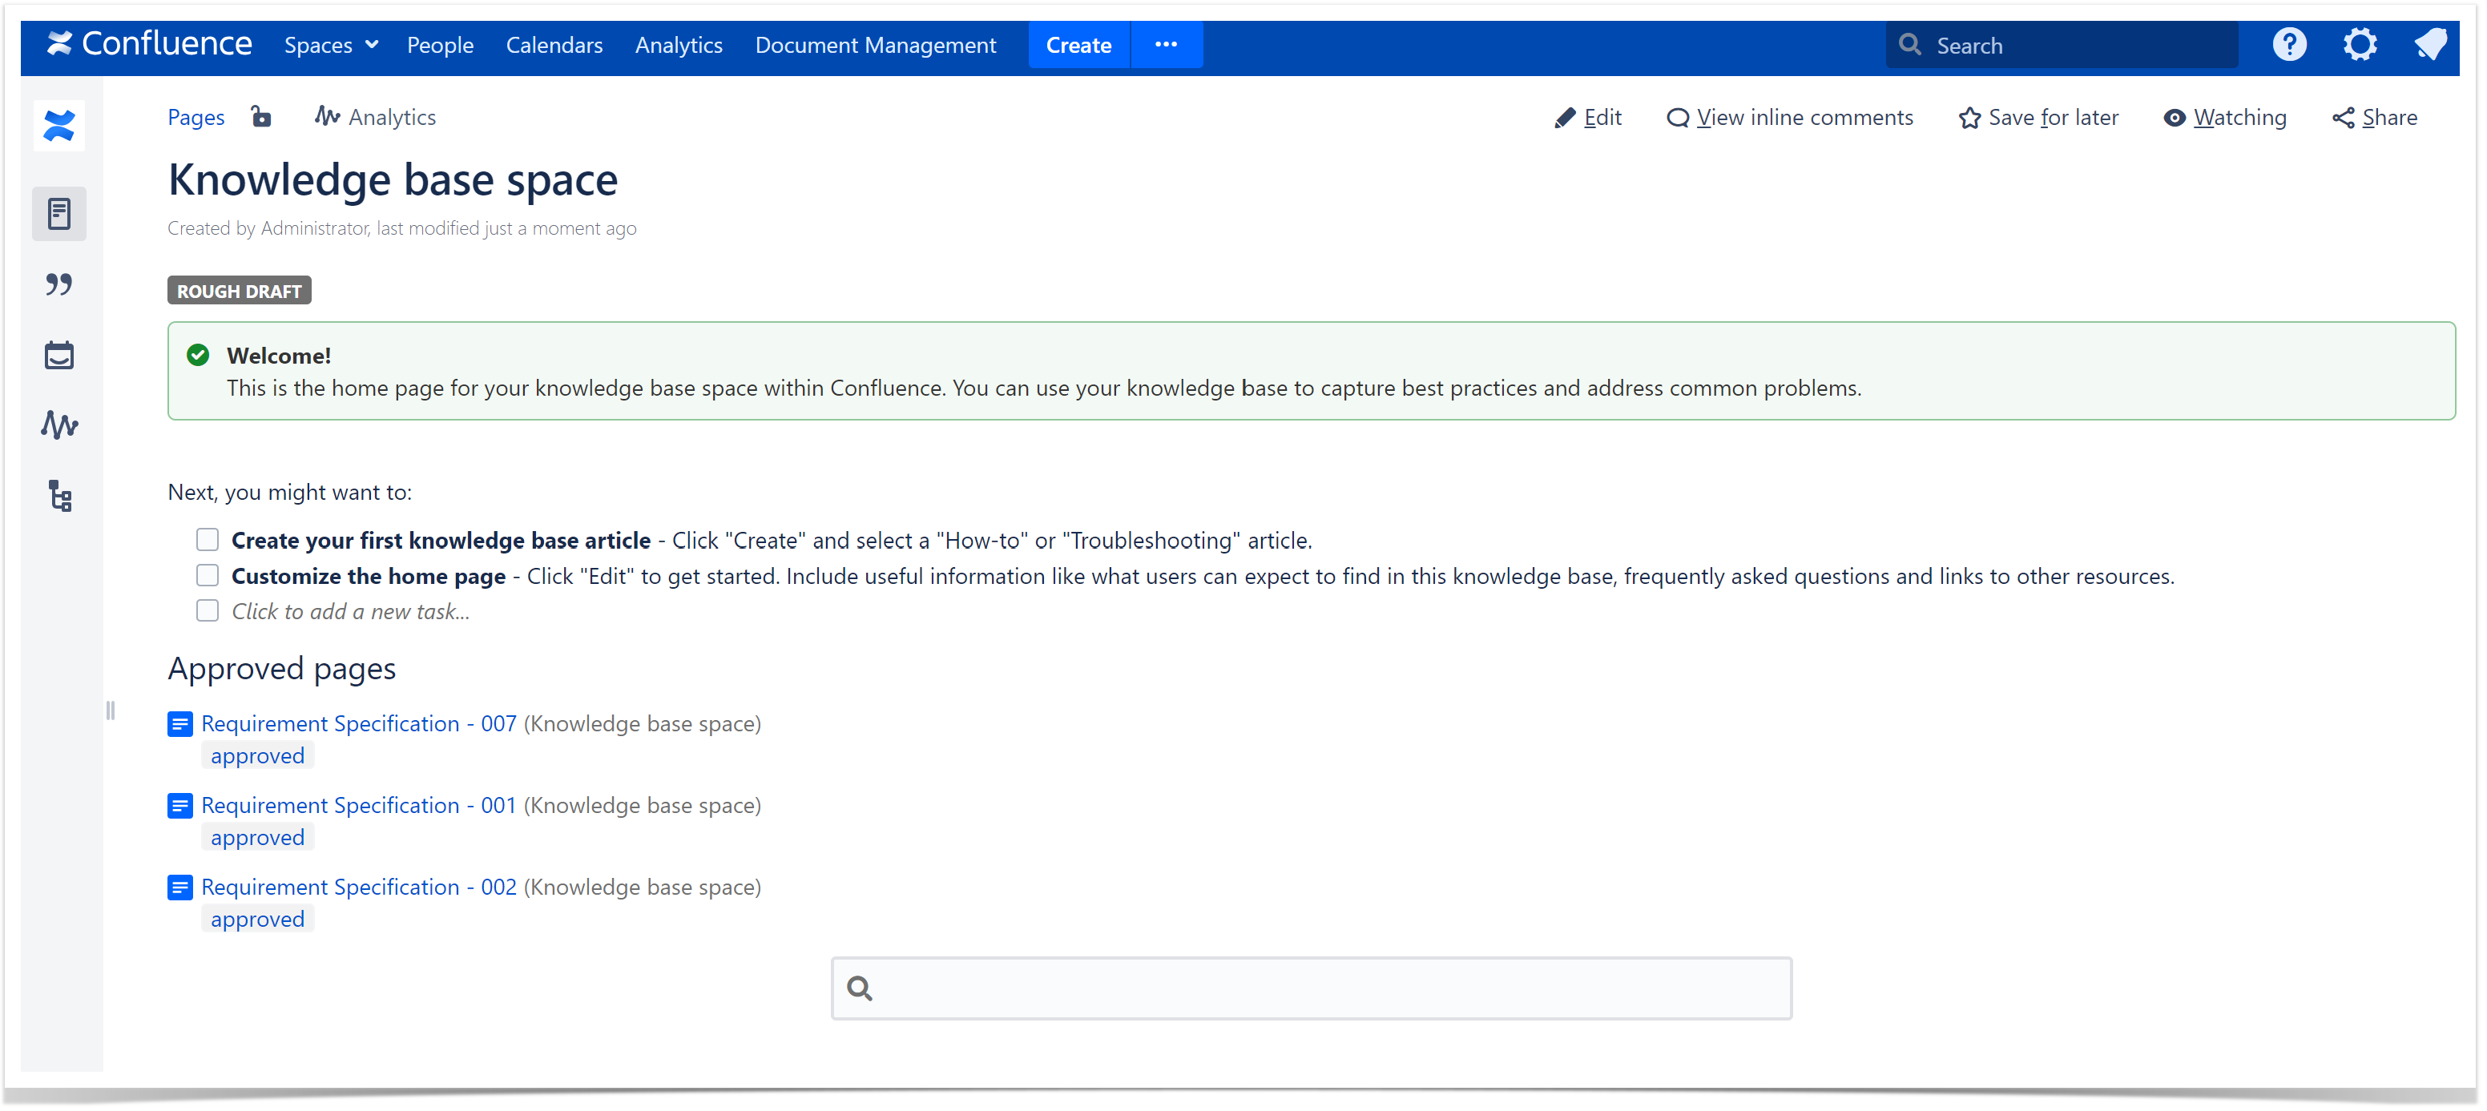Image resolution: width=2487 pixels, height=1111 pixels.
Task: Open Requirement Specification - 007 link
Action: pos(357,723)
